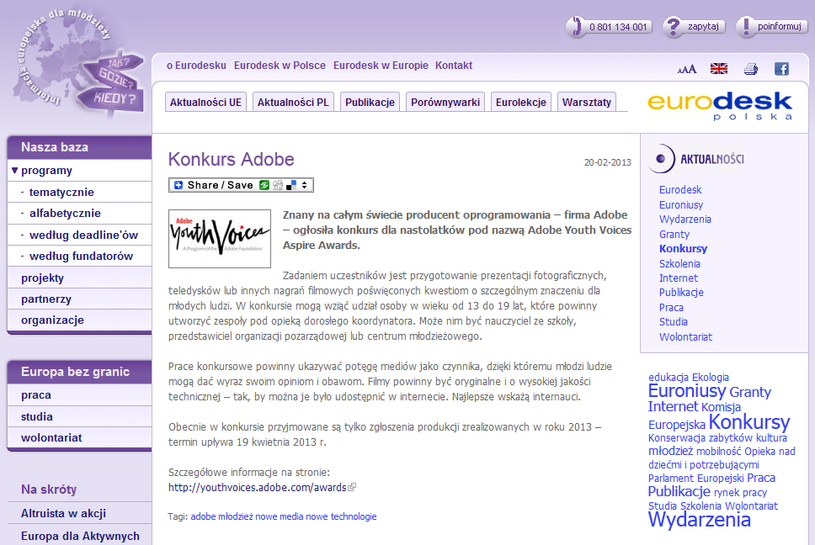Click 'Ekologia' in the tag cloud
815x545 pixels.
[711, 378]
